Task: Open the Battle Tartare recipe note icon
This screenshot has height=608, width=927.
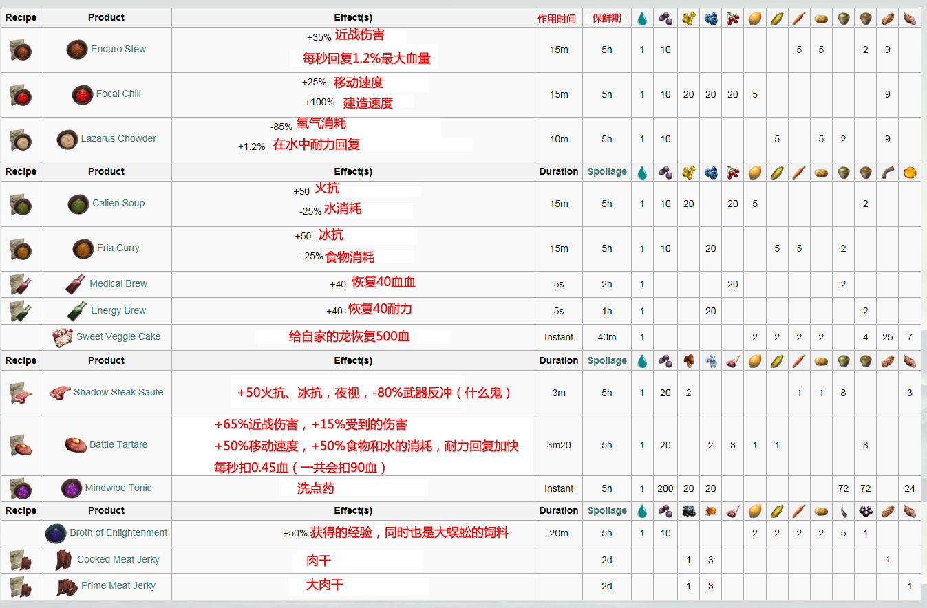Action: pos(21,446)
